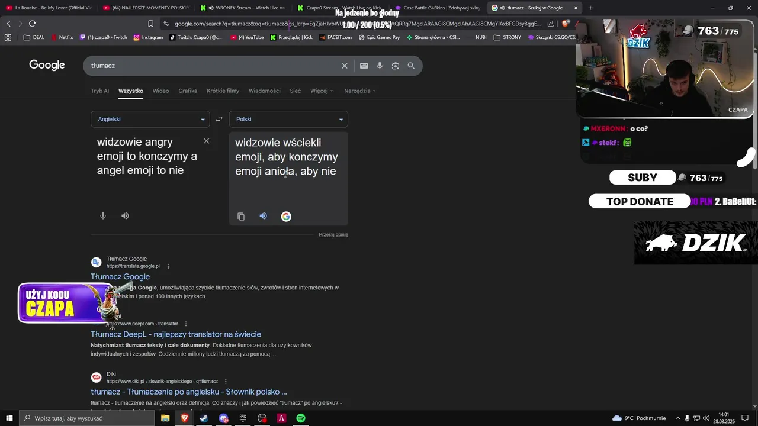Open weather widget 9°C Pochmurnie
The height and width of the screenshot is (426, 758).
639,418
